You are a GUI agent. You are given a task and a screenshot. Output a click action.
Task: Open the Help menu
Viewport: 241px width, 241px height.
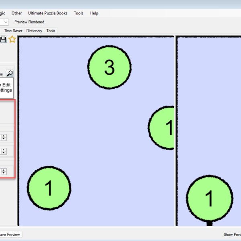(x=94, y=13)
